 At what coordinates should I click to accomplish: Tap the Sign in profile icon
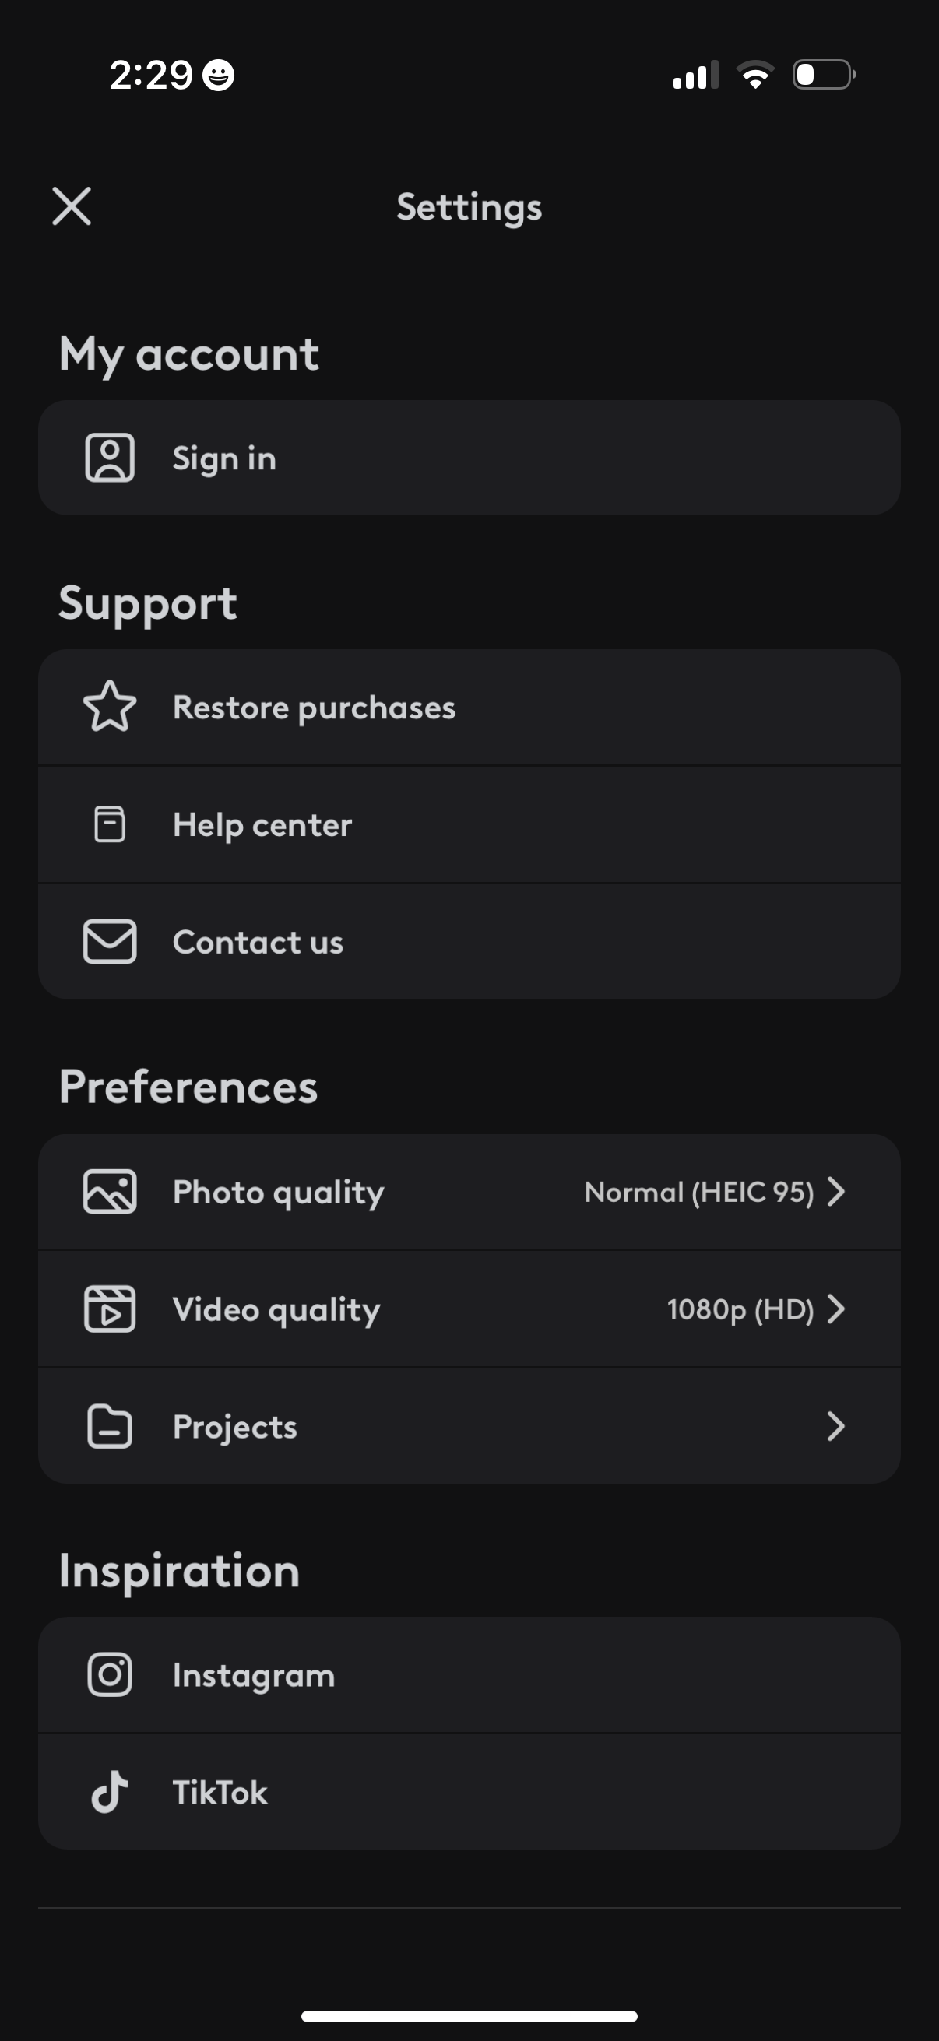point(109,457)
